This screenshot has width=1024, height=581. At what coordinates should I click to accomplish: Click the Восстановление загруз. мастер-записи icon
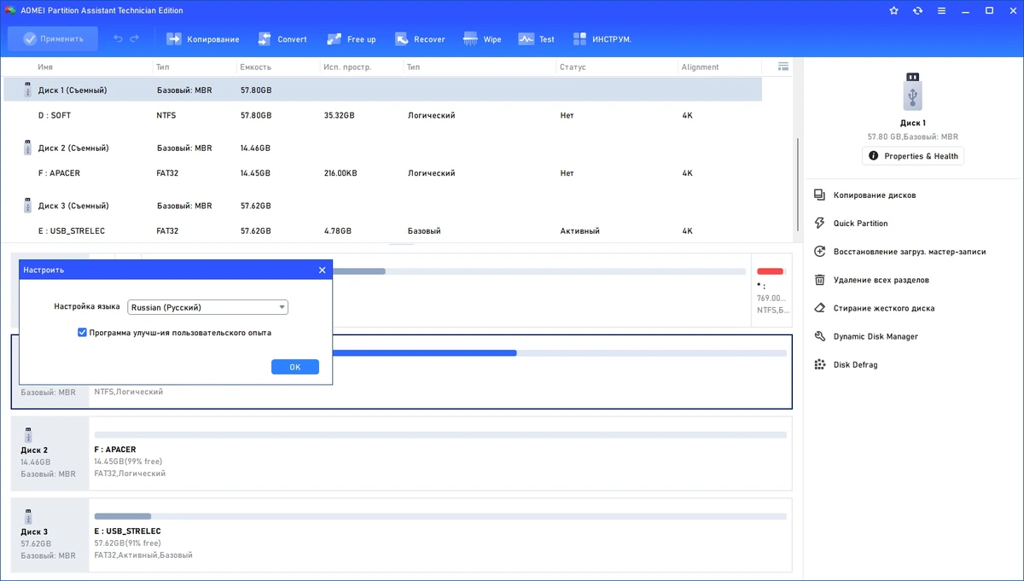coord(819,252)
